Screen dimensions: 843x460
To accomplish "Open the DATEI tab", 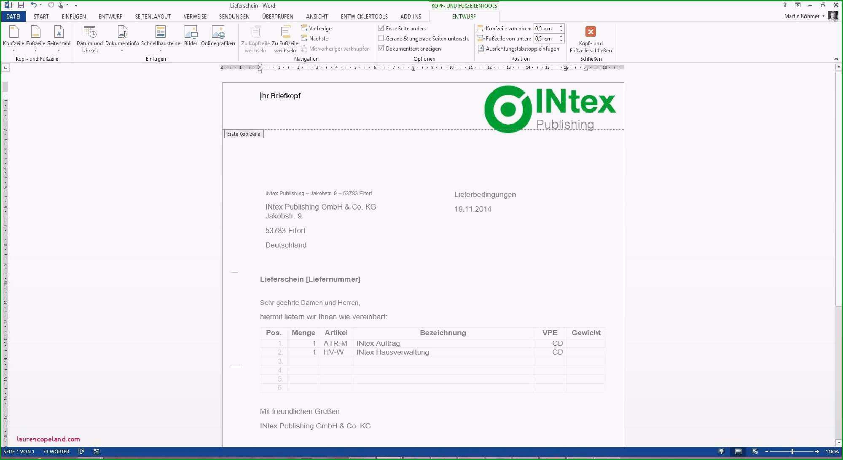I will click(13, 16).
